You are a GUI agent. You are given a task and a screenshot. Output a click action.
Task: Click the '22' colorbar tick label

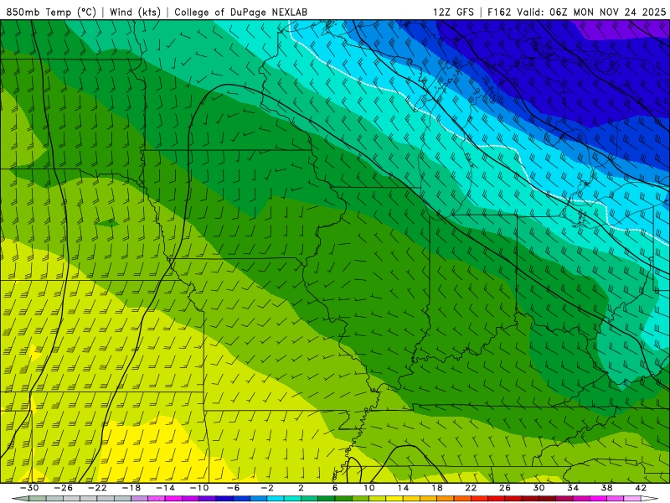[x=471, y=488]
